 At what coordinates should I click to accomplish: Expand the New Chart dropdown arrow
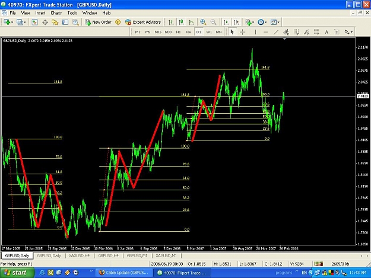12,22
